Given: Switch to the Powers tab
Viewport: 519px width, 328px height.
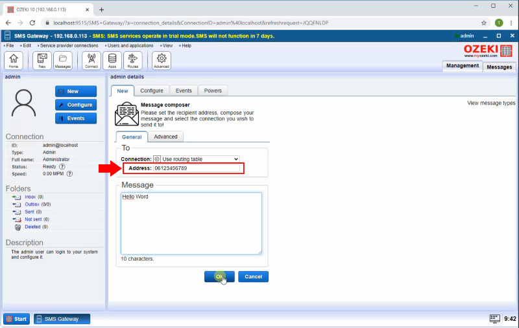Looking at the screenshot, I should [213, 91].
